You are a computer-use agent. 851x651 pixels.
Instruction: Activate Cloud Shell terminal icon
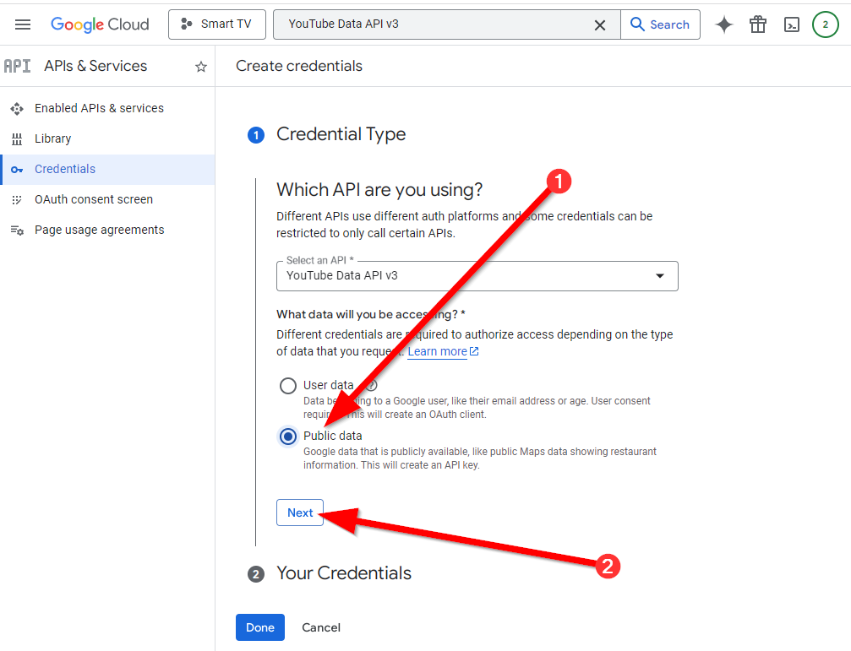tap(792, 24)
